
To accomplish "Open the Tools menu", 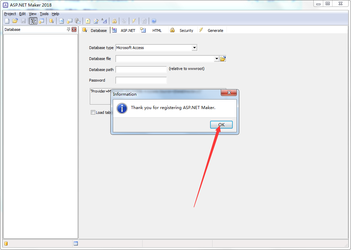I will 44,14.
